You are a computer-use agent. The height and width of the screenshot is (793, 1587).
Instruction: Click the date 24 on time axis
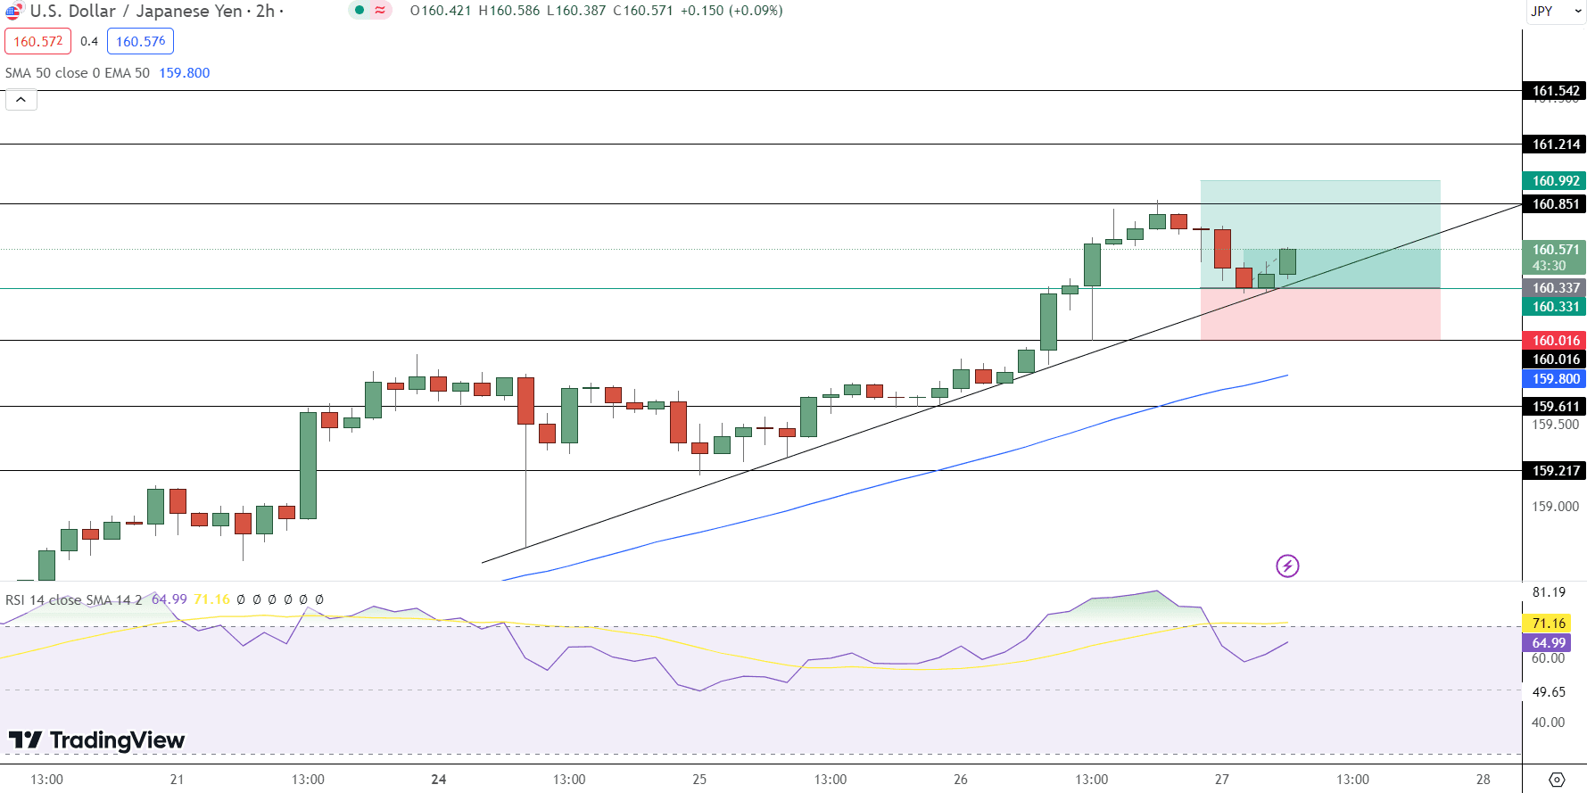[438, 779]
